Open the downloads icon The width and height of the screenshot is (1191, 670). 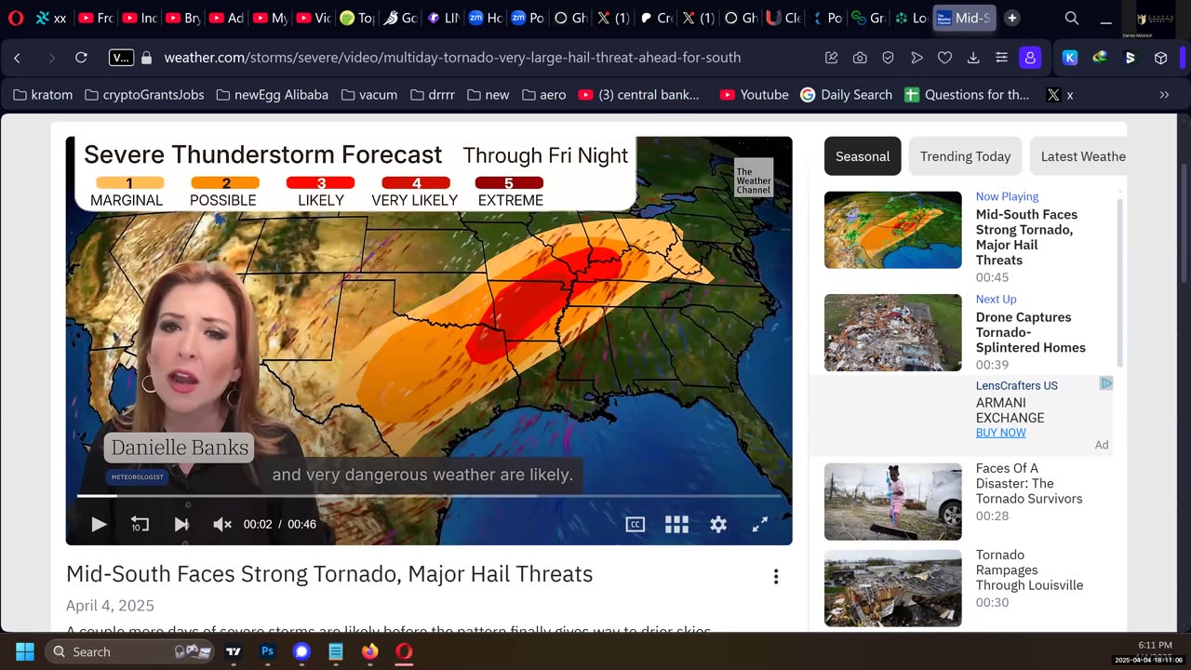pyautogui.click(x=973, y=58)
